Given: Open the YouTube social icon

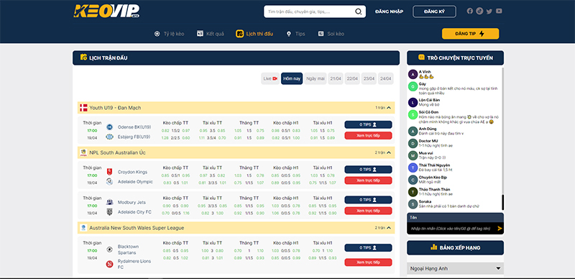Looking at the screenshot, I should 499,11.
